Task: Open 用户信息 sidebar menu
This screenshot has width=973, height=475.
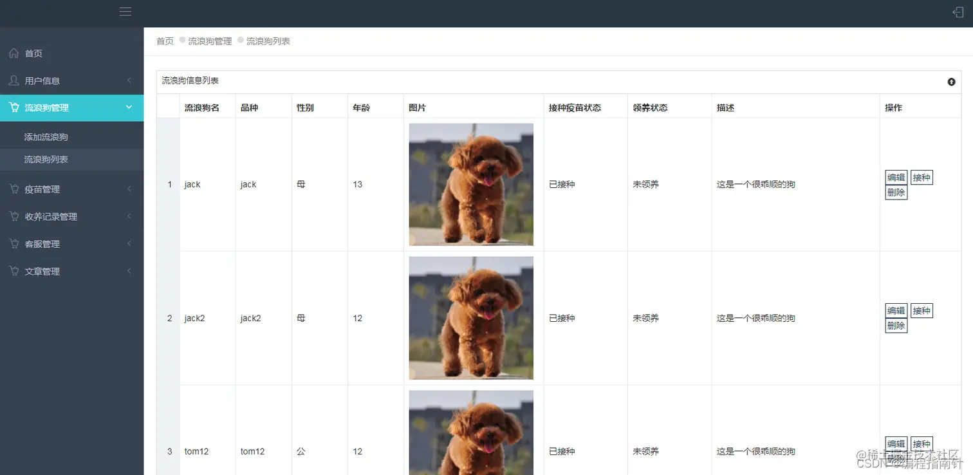Action: (71, 80)
